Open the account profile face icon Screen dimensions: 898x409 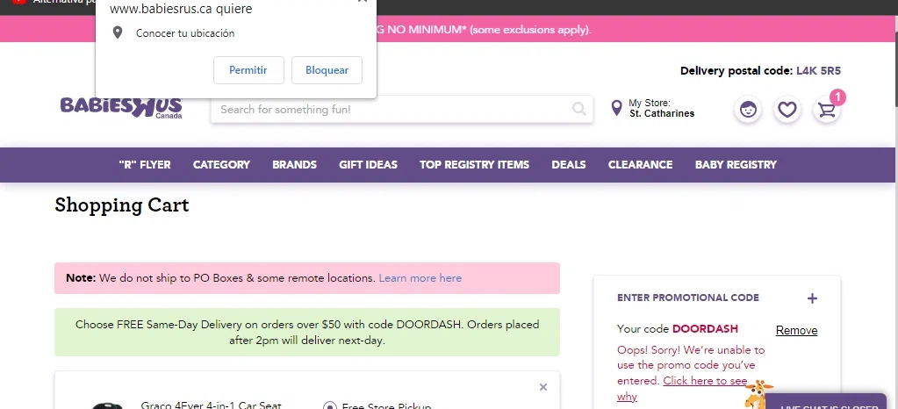748,110
